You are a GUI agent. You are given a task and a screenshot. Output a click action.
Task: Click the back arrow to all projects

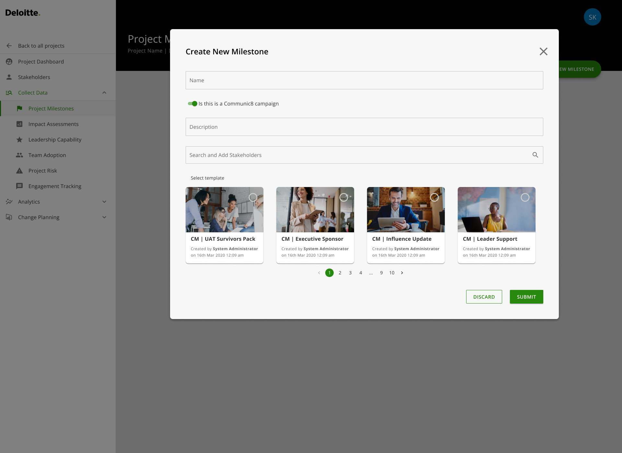(9, 46)
